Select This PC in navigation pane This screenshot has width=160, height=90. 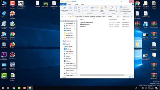click(x=67, y=44)
